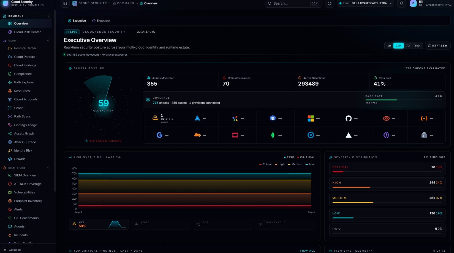Select the 7D time range

coord(408,46)
